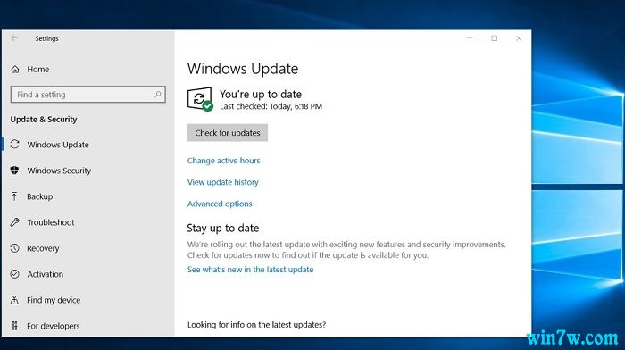Click the Activation checkmark circle icon

[15, 274]
